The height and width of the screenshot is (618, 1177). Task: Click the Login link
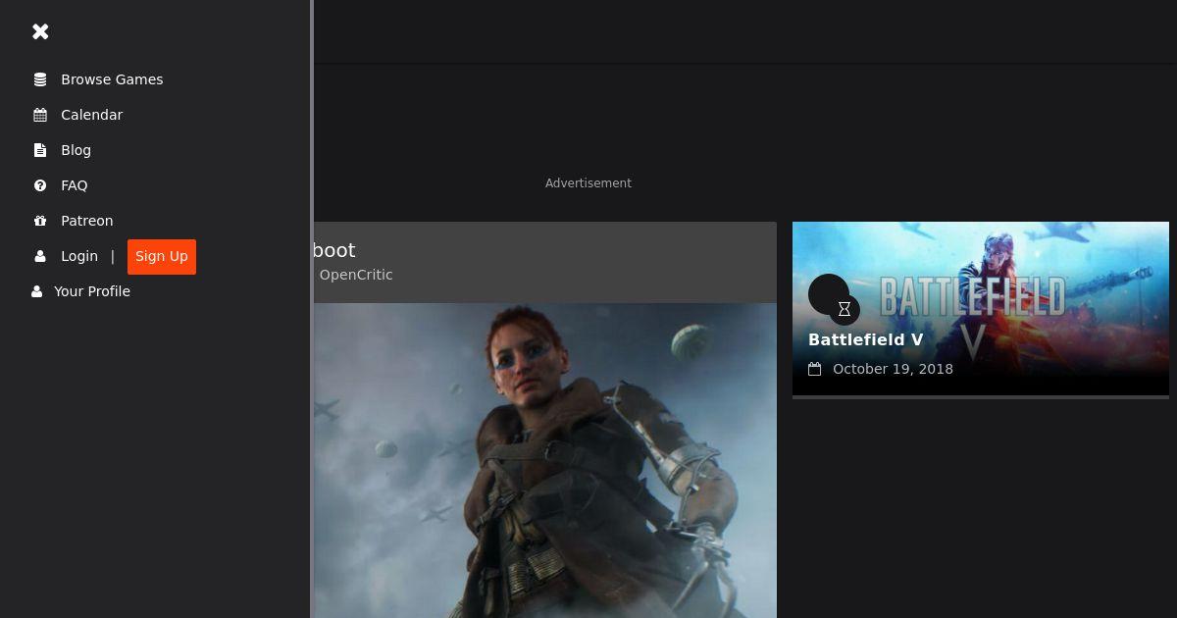(79, 256)
